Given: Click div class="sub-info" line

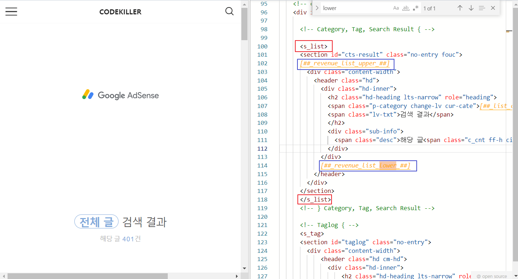Looking at the screenshot, I should click(x=365, y=131).
